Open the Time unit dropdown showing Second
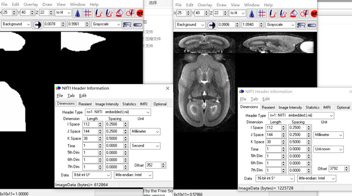 coord(145,146)
